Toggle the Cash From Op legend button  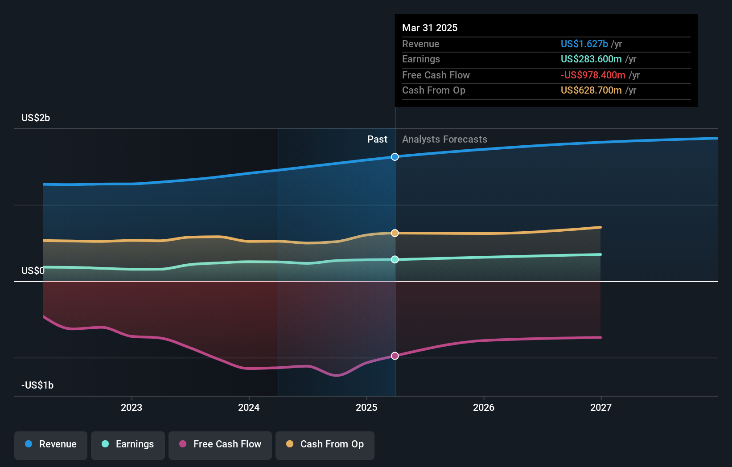[325, 445]
